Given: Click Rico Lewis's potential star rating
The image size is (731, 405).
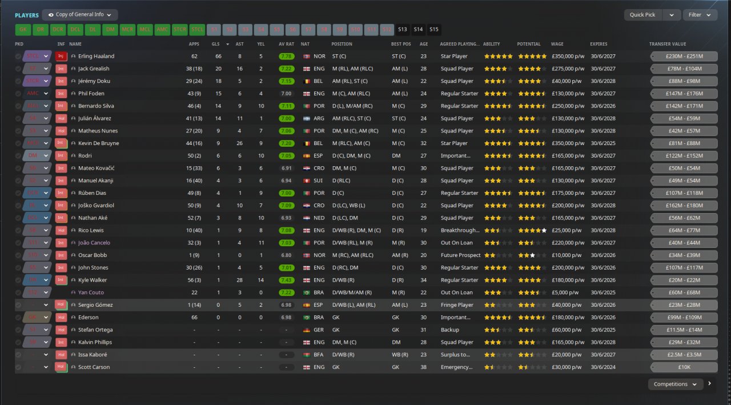Looking at the screenshot, I should coord(532,230).
